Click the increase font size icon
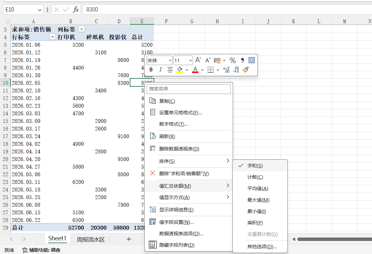 click(198, 60)
